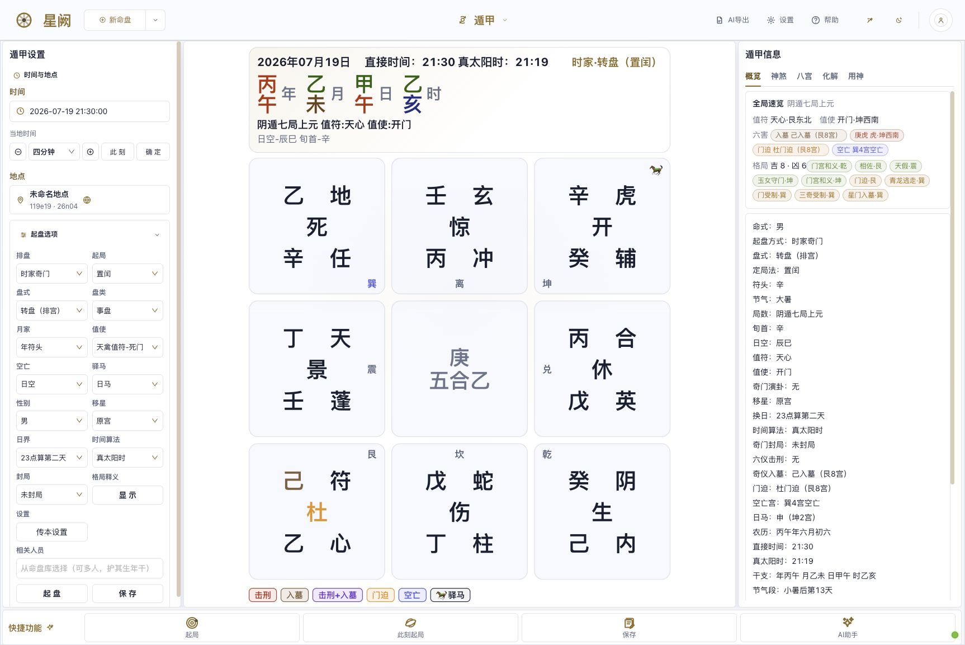This screenshot has width=965, height=645.
Task: Switch to the 用神 tab
Action: [855, 76]
